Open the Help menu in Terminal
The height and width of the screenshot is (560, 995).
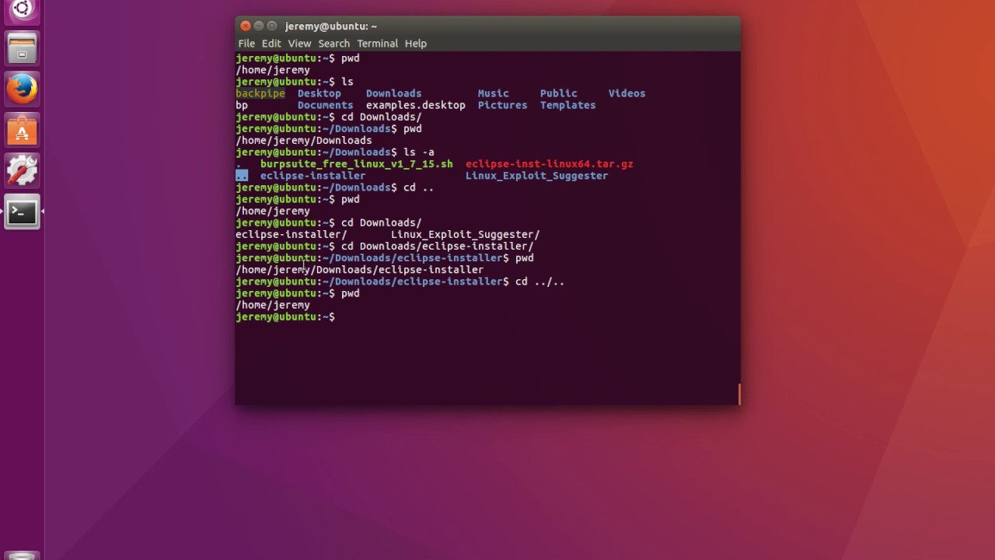tap(416, 44)
